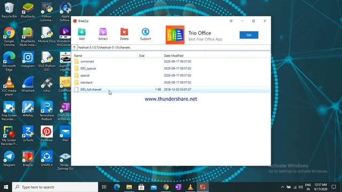Select the standard folder row
This screenshot has height=192, width=342.
click(171, 82)
